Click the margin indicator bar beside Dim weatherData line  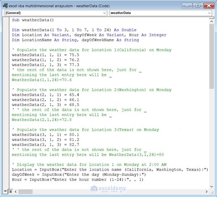click(6, 30)
